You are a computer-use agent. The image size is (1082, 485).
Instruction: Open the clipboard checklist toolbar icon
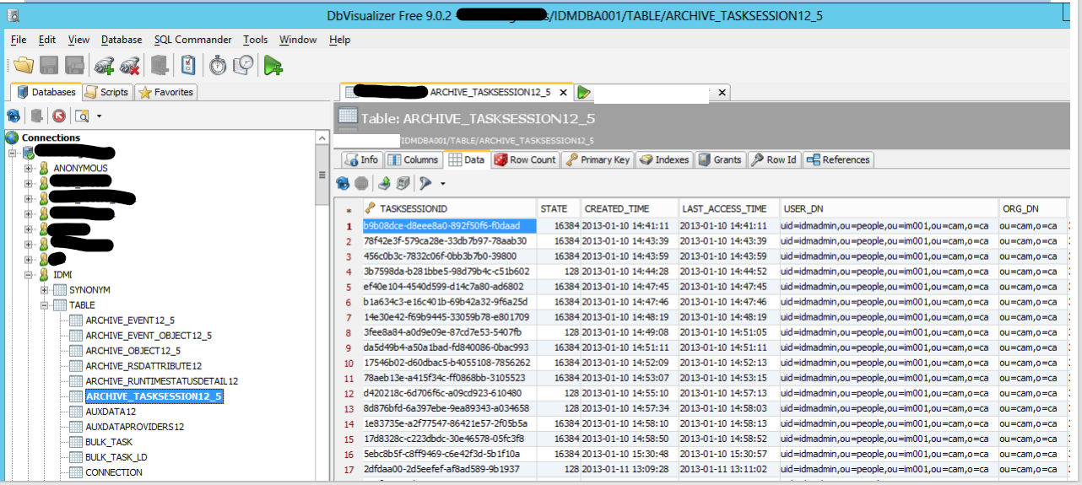(x=189, y=65)
